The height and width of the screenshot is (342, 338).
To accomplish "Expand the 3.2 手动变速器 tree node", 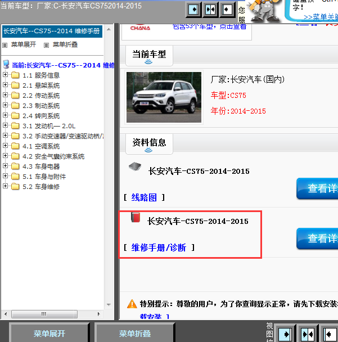I will pyautogui.click(x=5, y=136).
